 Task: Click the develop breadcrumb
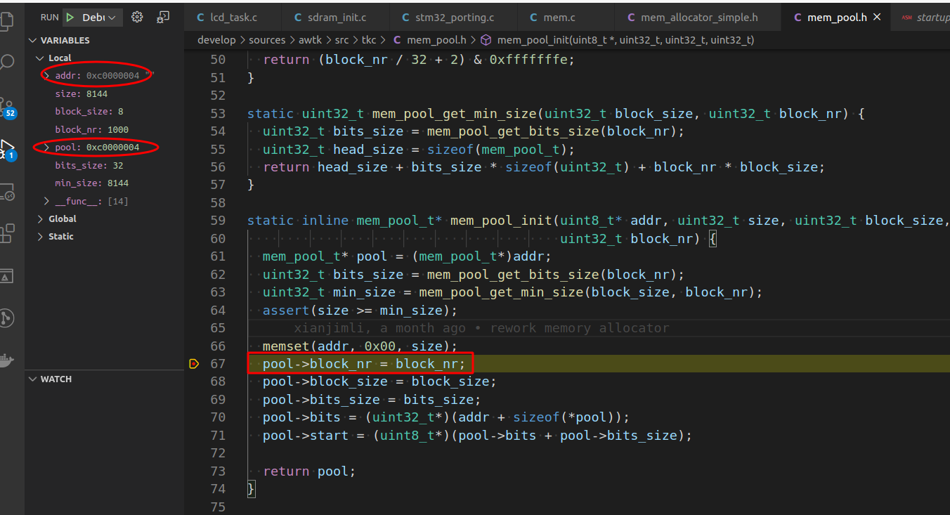click(216, 40)
